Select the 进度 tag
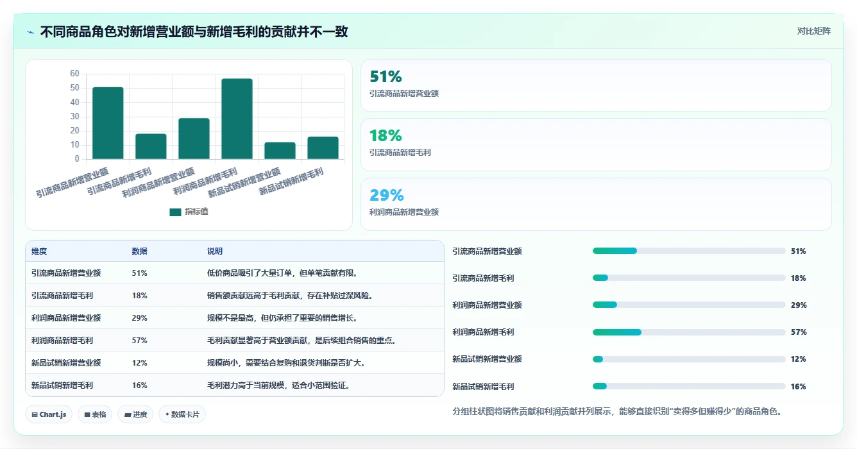Viewport: 857px width, 449px height. click(x=135, y=414)
